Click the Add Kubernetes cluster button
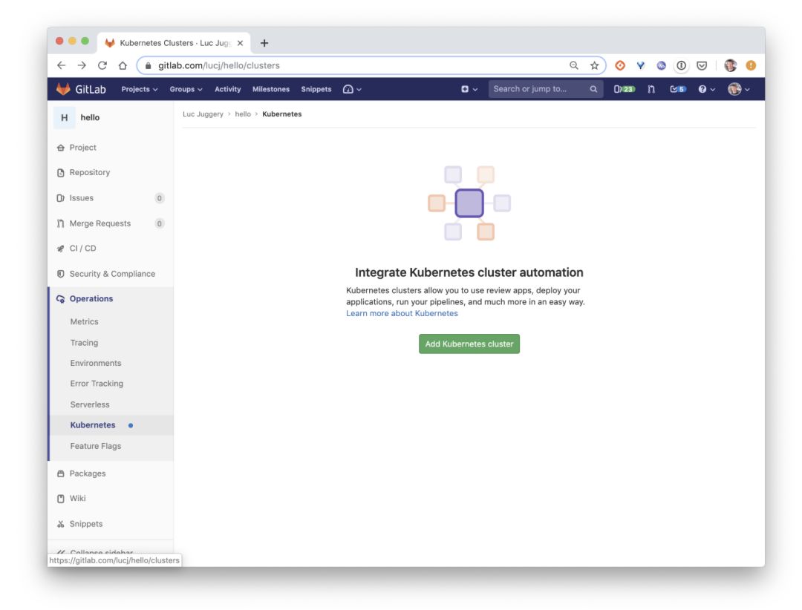802x610 pixels. click(469, 344)
